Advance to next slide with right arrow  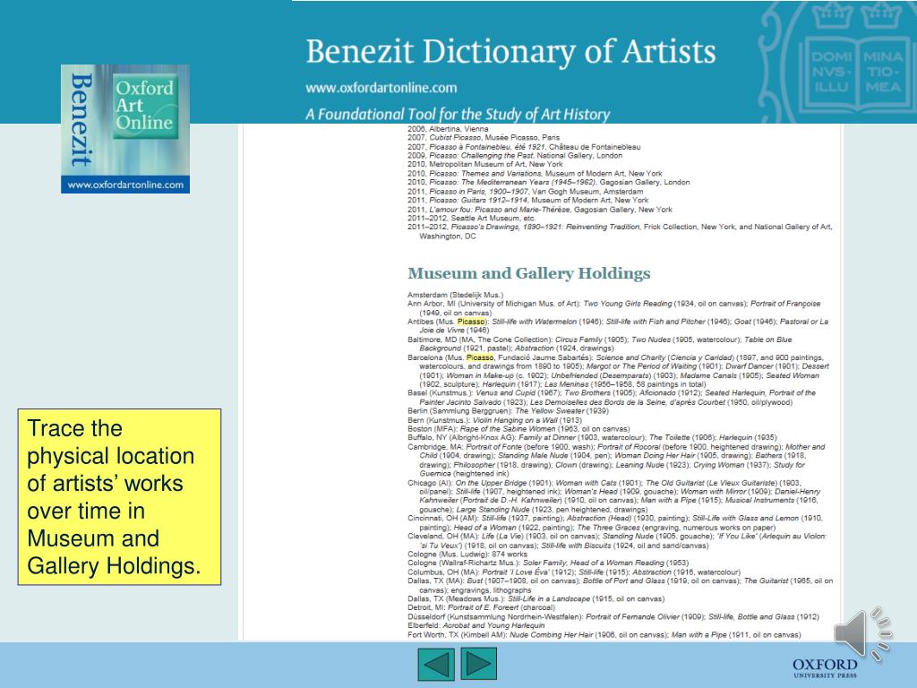(x=479, y=664)
